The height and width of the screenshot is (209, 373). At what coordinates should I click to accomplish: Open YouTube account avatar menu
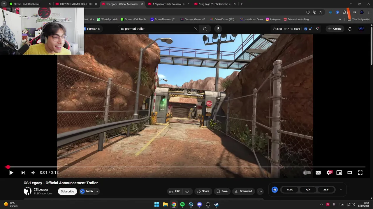click(x=361, y=29)
